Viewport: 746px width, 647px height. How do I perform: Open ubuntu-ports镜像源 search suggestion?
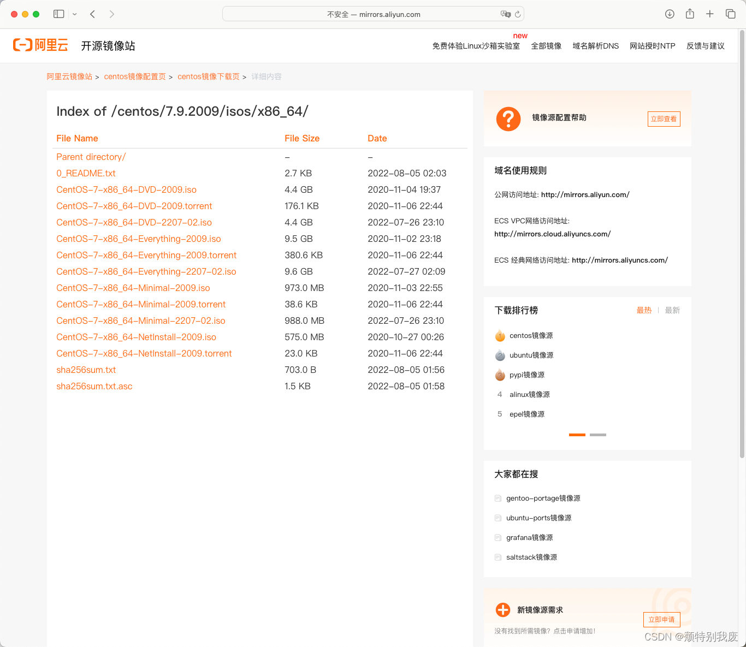pyautogui.click(x=539, y=518)
